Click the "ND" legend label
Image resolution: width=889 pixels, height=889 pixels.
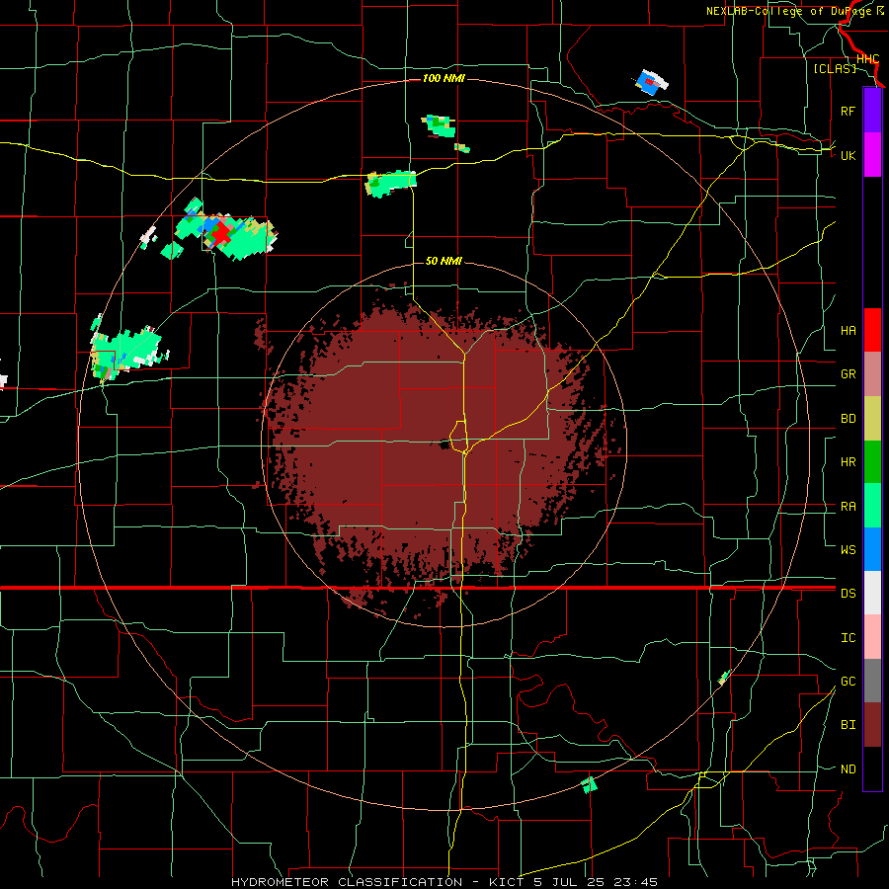point(848,769)
